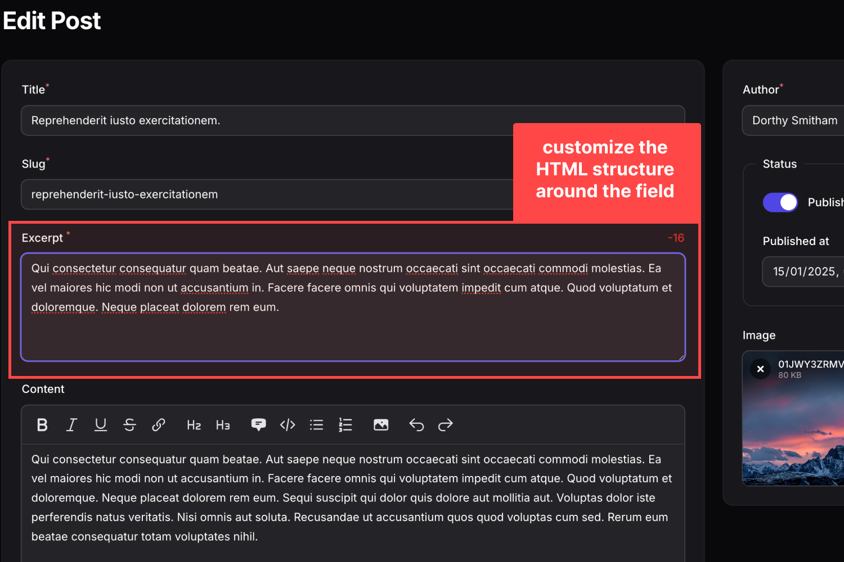Click the '-16' character counter

coord(676,238)
